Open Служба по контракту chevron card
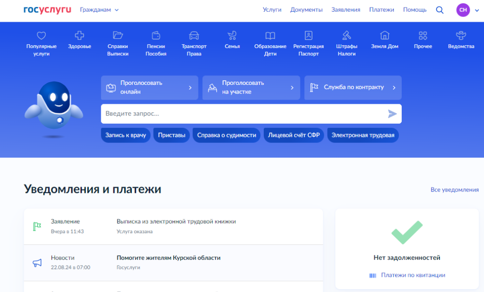Screen dimensions: 484x292 [x=353, y=87]
